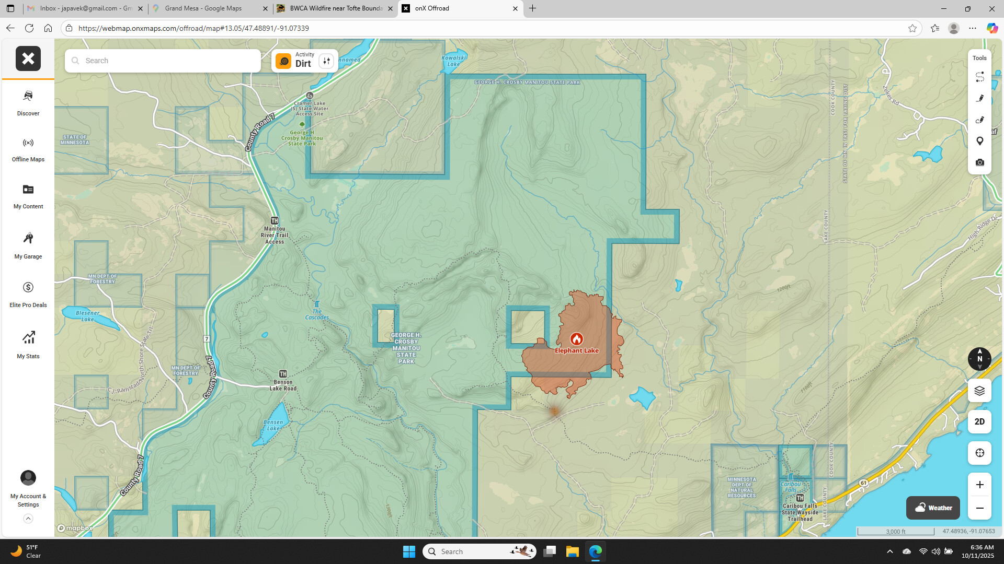Select the photo waypoint camera tool
The width and height of the screenshot is (1004, 564).
(x=979, y=162)
